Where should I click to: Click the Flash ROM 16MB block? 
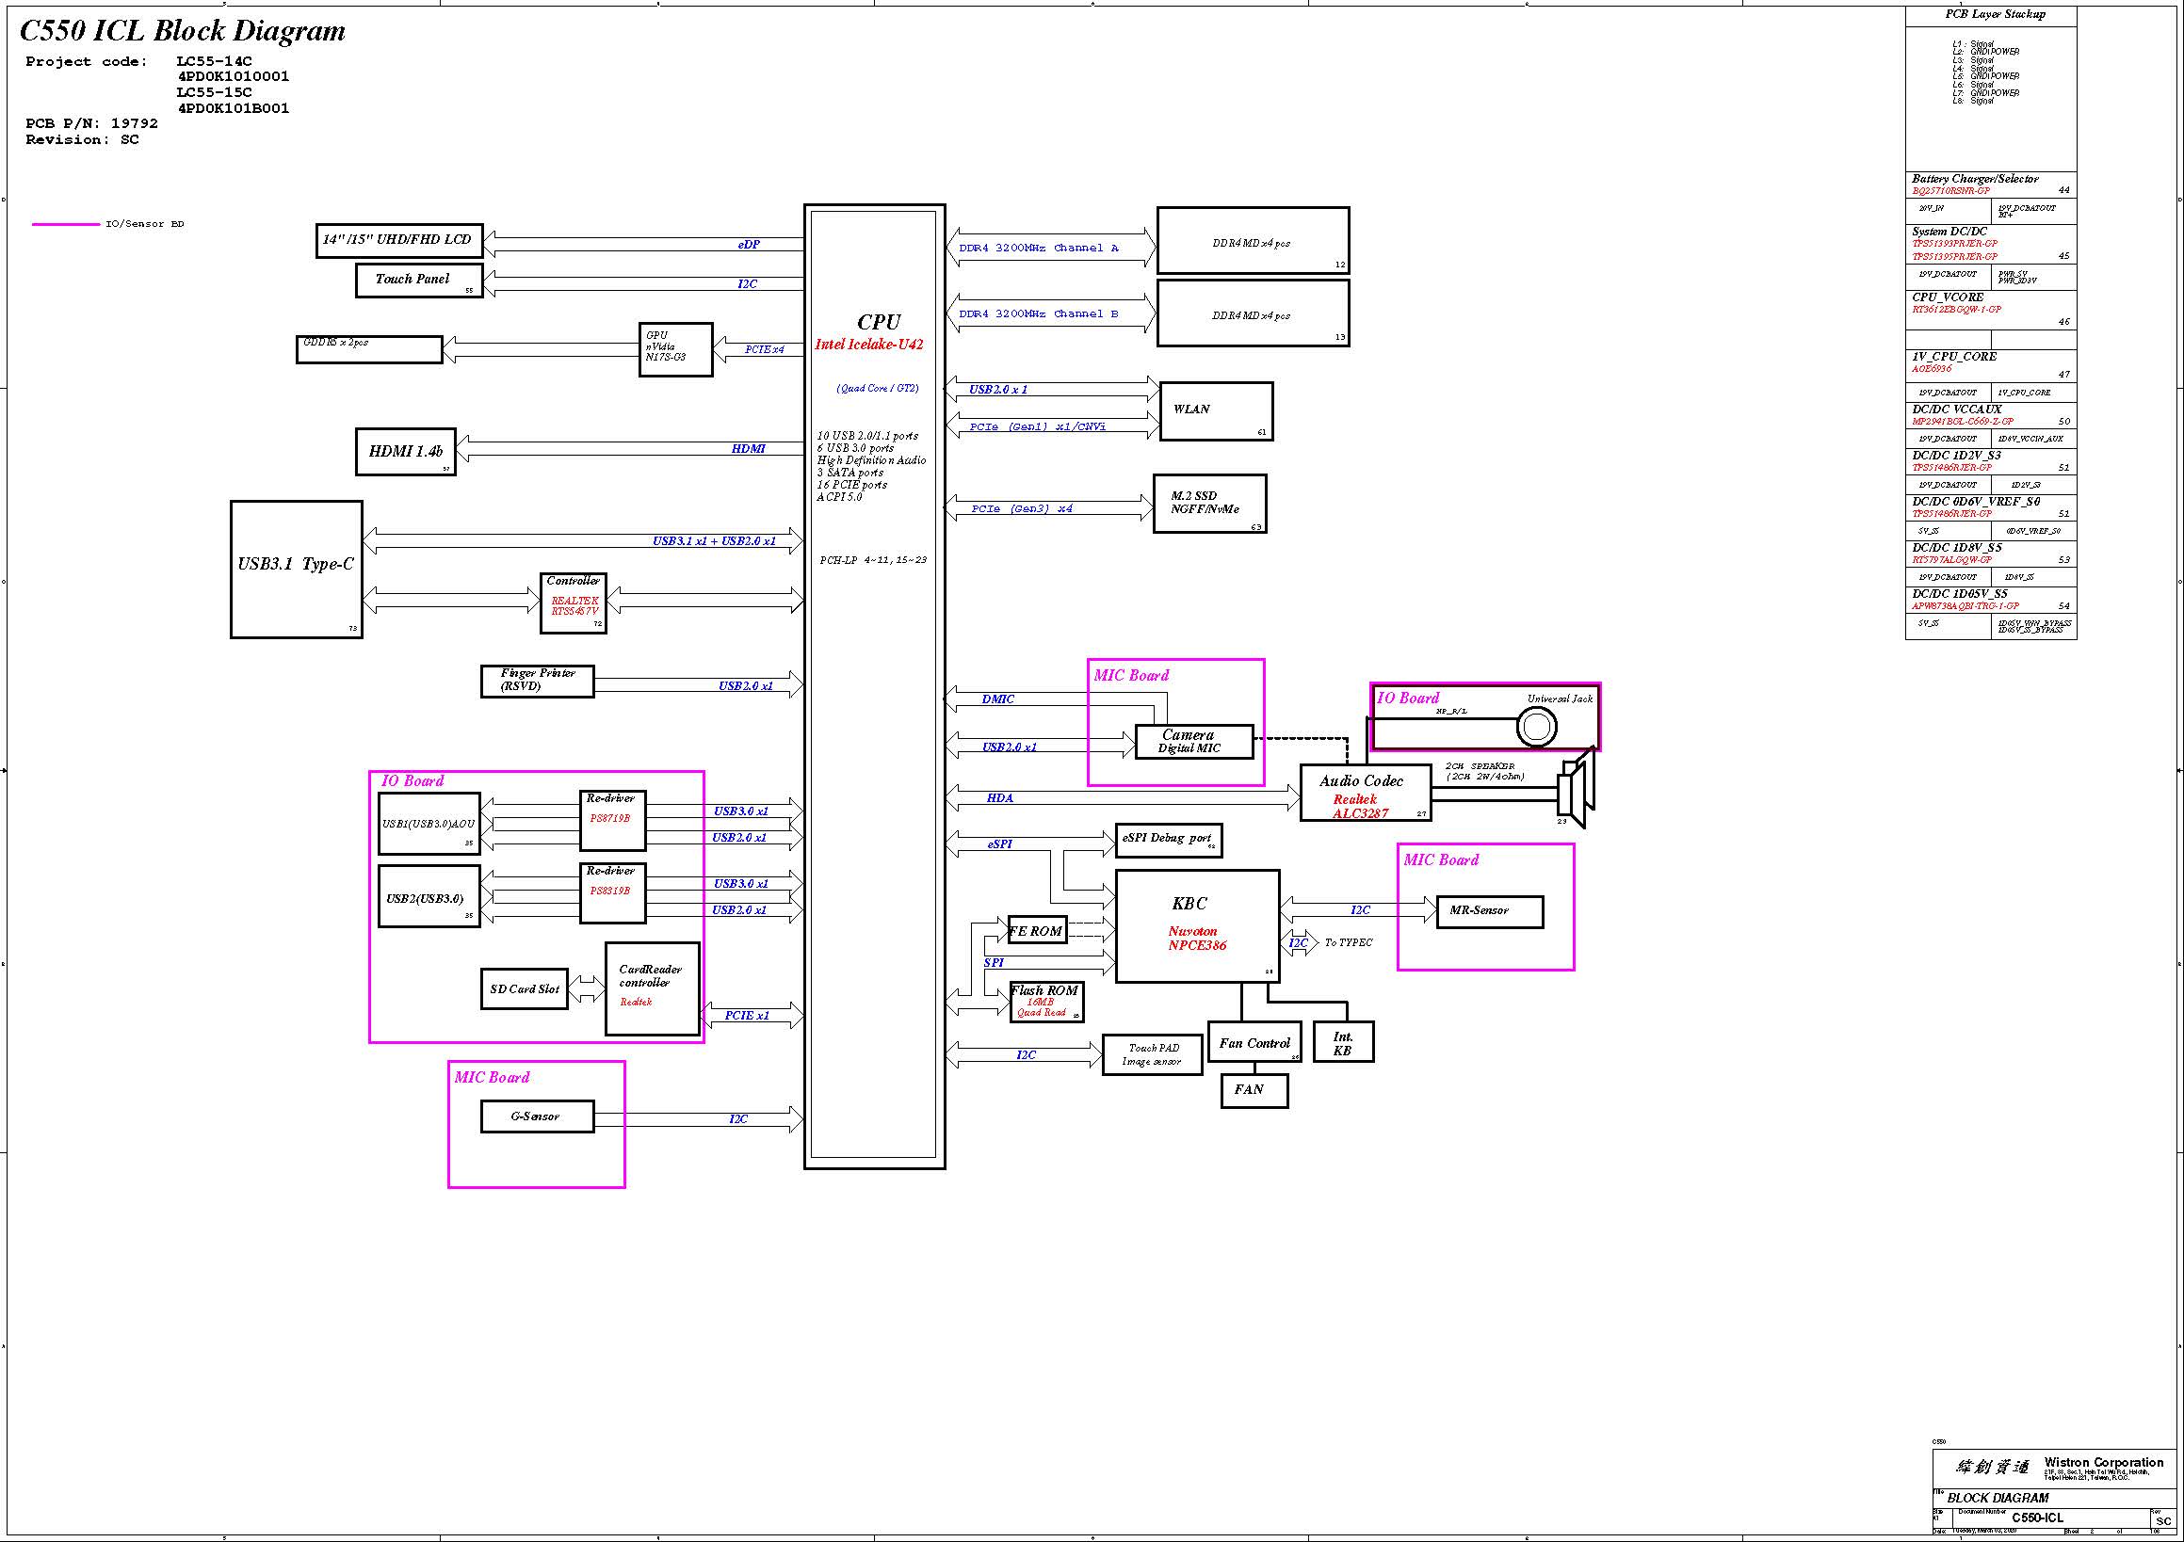tap(1045, 1001)
